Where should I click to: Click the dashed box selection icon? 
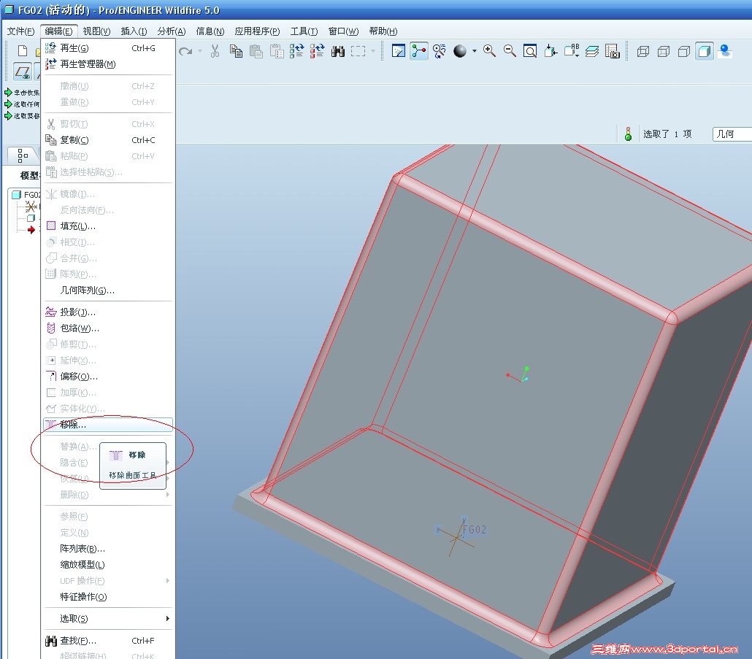tap(358, 51)
